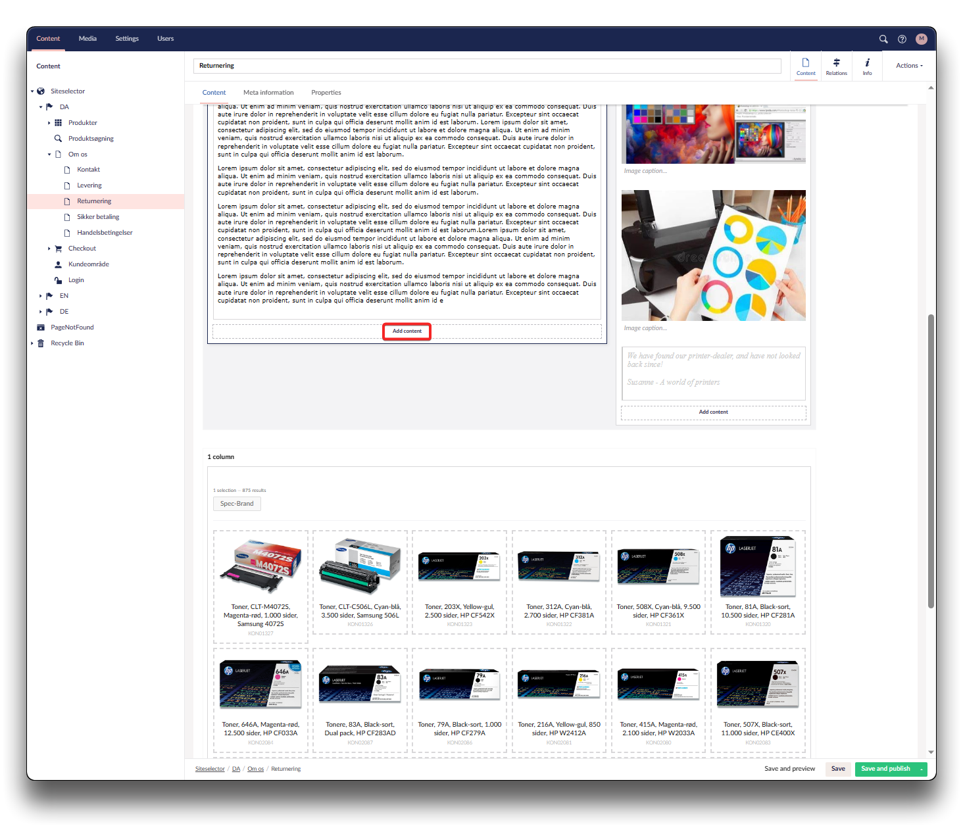Expand the Produkter tree node
The image size is (963, 828).
(x=49, y=123)
